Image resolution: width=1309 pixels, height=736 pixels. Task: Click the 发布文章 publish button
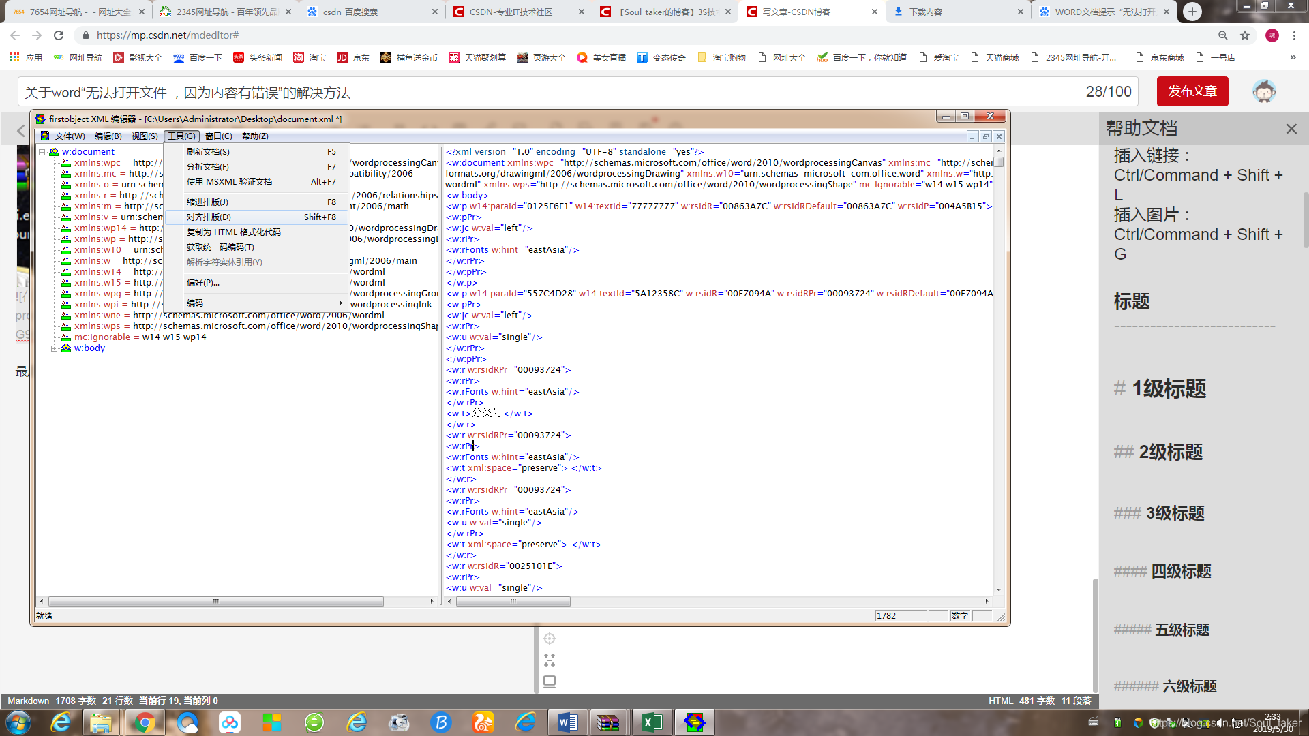(1192, 91)
